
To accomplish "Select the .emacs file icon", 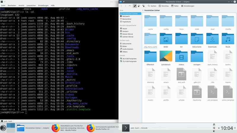I will point(166,74).
